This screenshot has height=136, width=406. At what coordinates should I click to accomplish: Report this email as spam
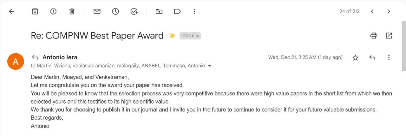tap(53, 11)
